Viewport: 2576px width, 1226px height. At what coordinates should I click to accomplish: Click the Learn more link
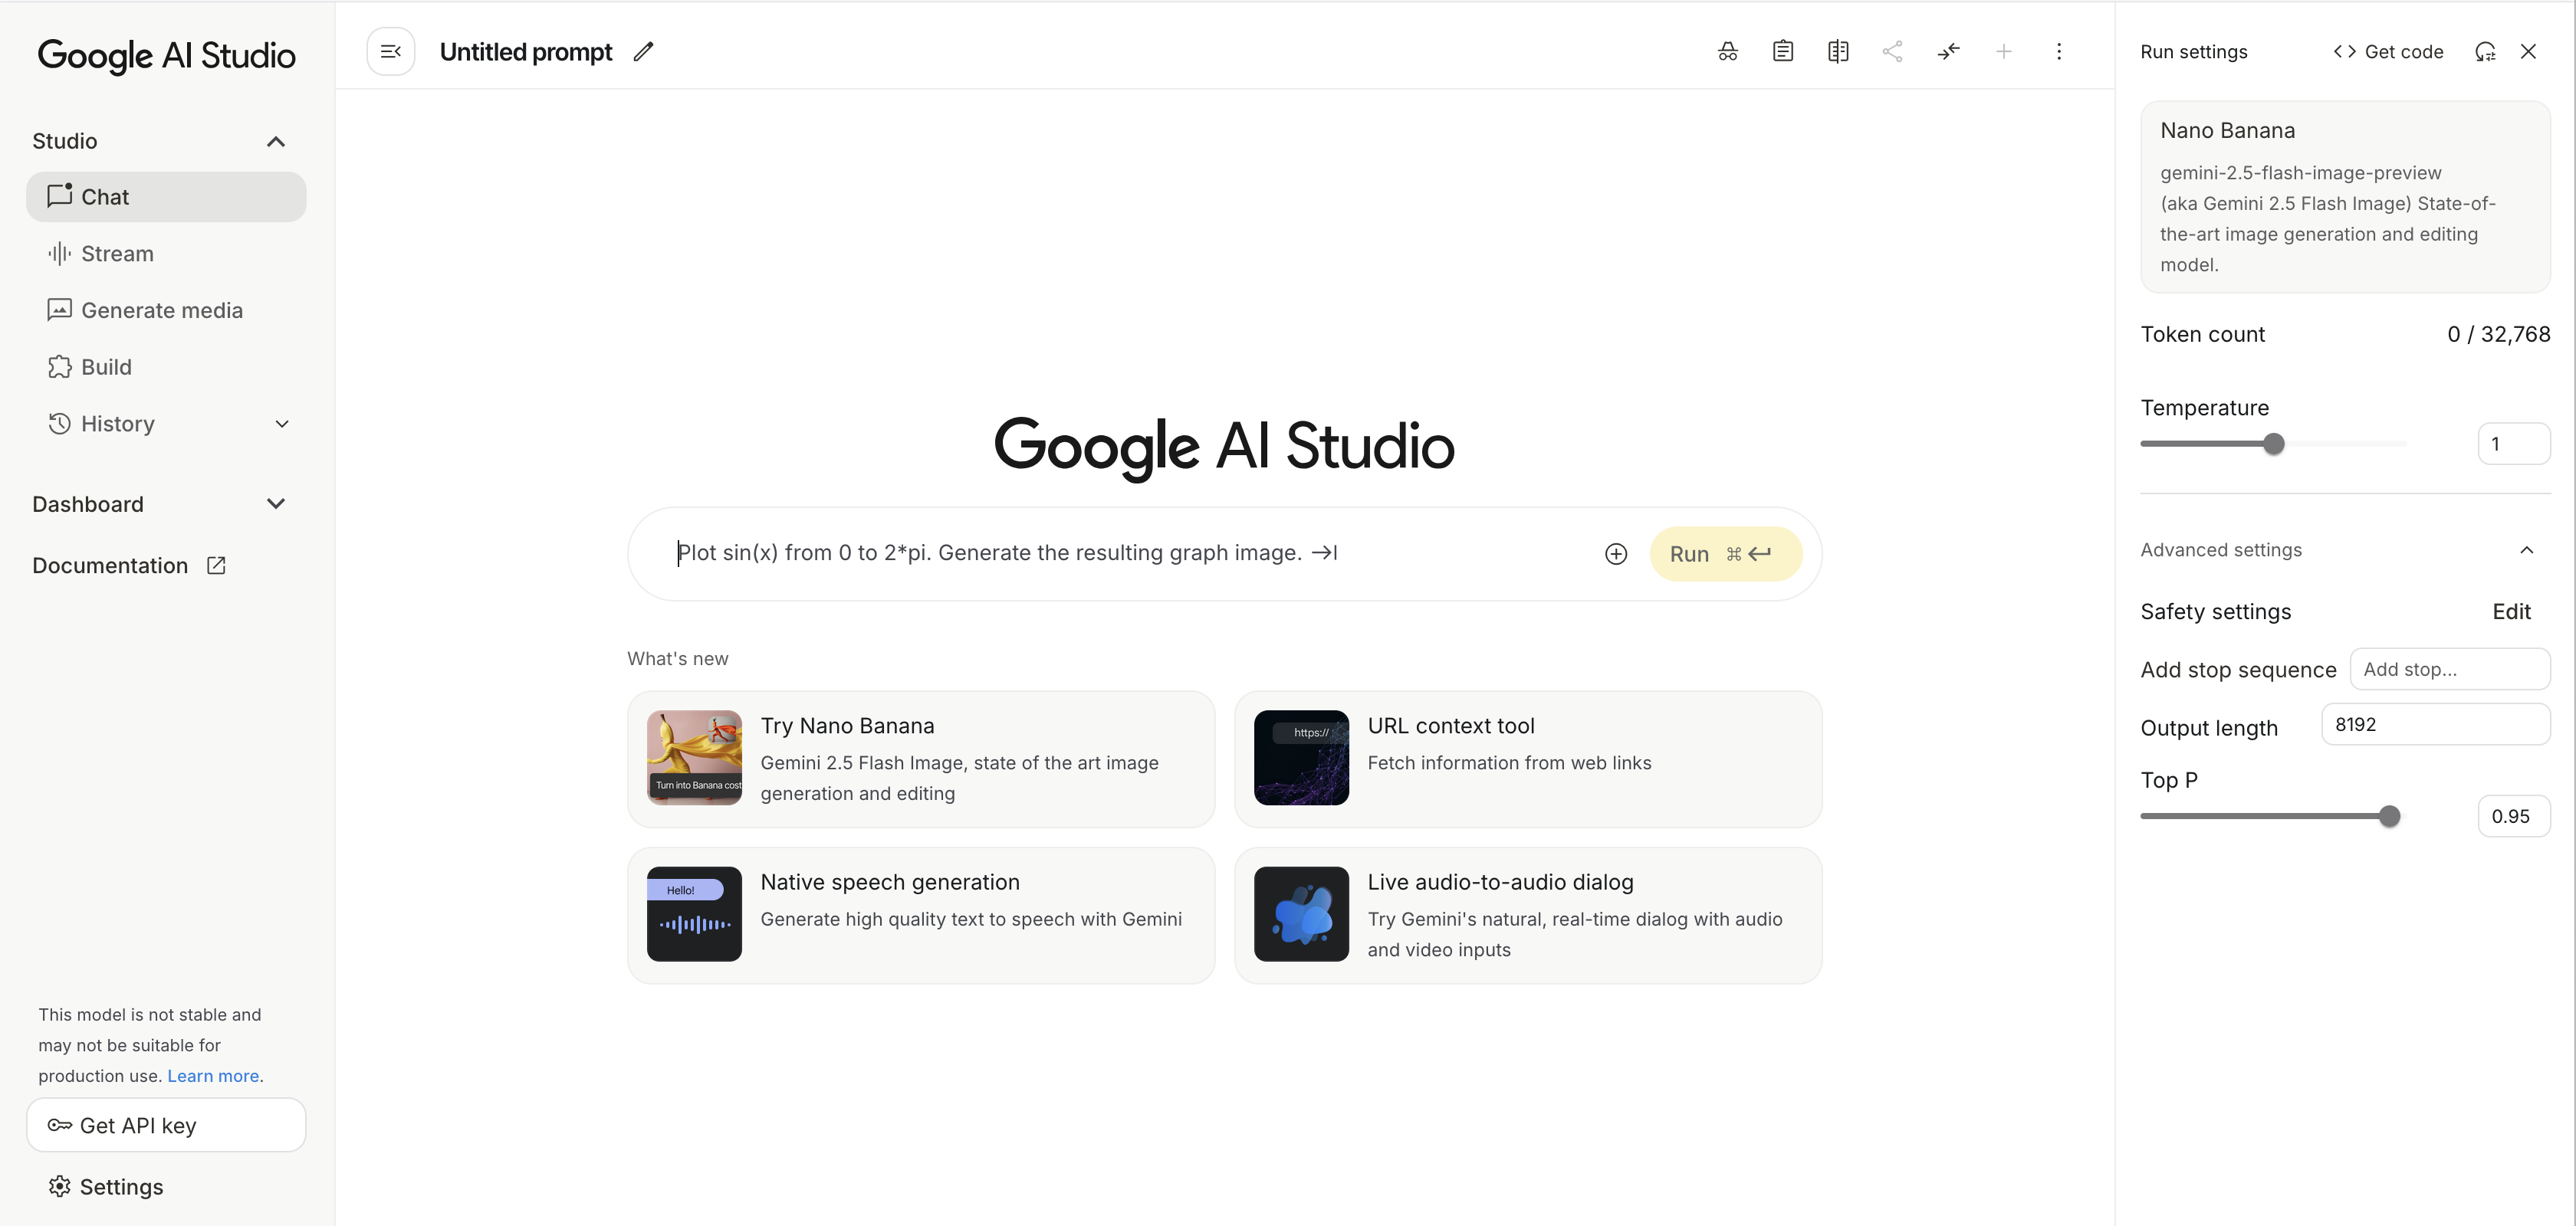213,1076
